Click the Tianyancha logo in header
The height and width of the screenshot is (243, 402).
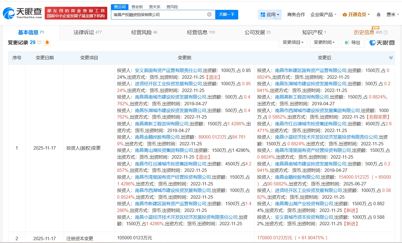tap(23, 13)
